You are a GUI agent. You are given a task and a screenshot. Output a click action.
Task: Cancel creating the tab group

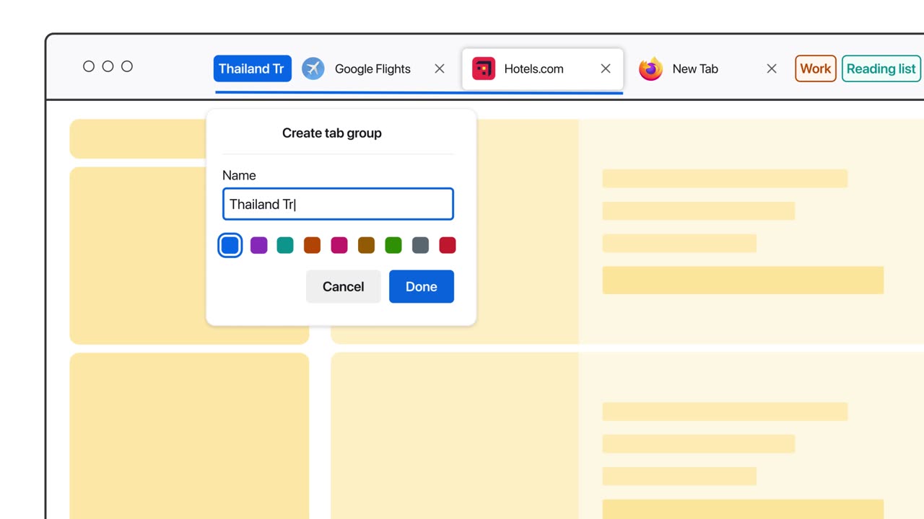tap(344, 286)
